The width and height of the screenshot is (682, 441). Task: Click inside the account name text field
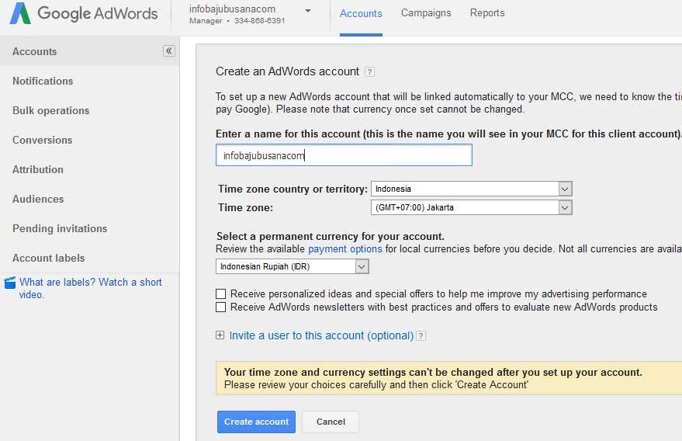click(x=343, y=155)
